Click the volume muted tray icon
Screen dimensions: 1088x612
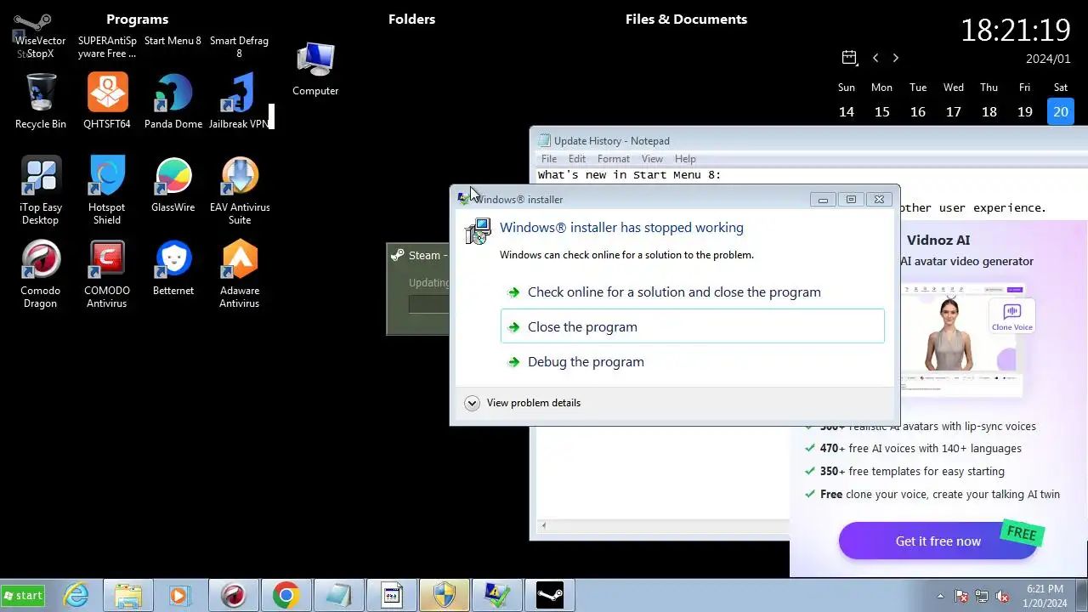coord(1002,596)
